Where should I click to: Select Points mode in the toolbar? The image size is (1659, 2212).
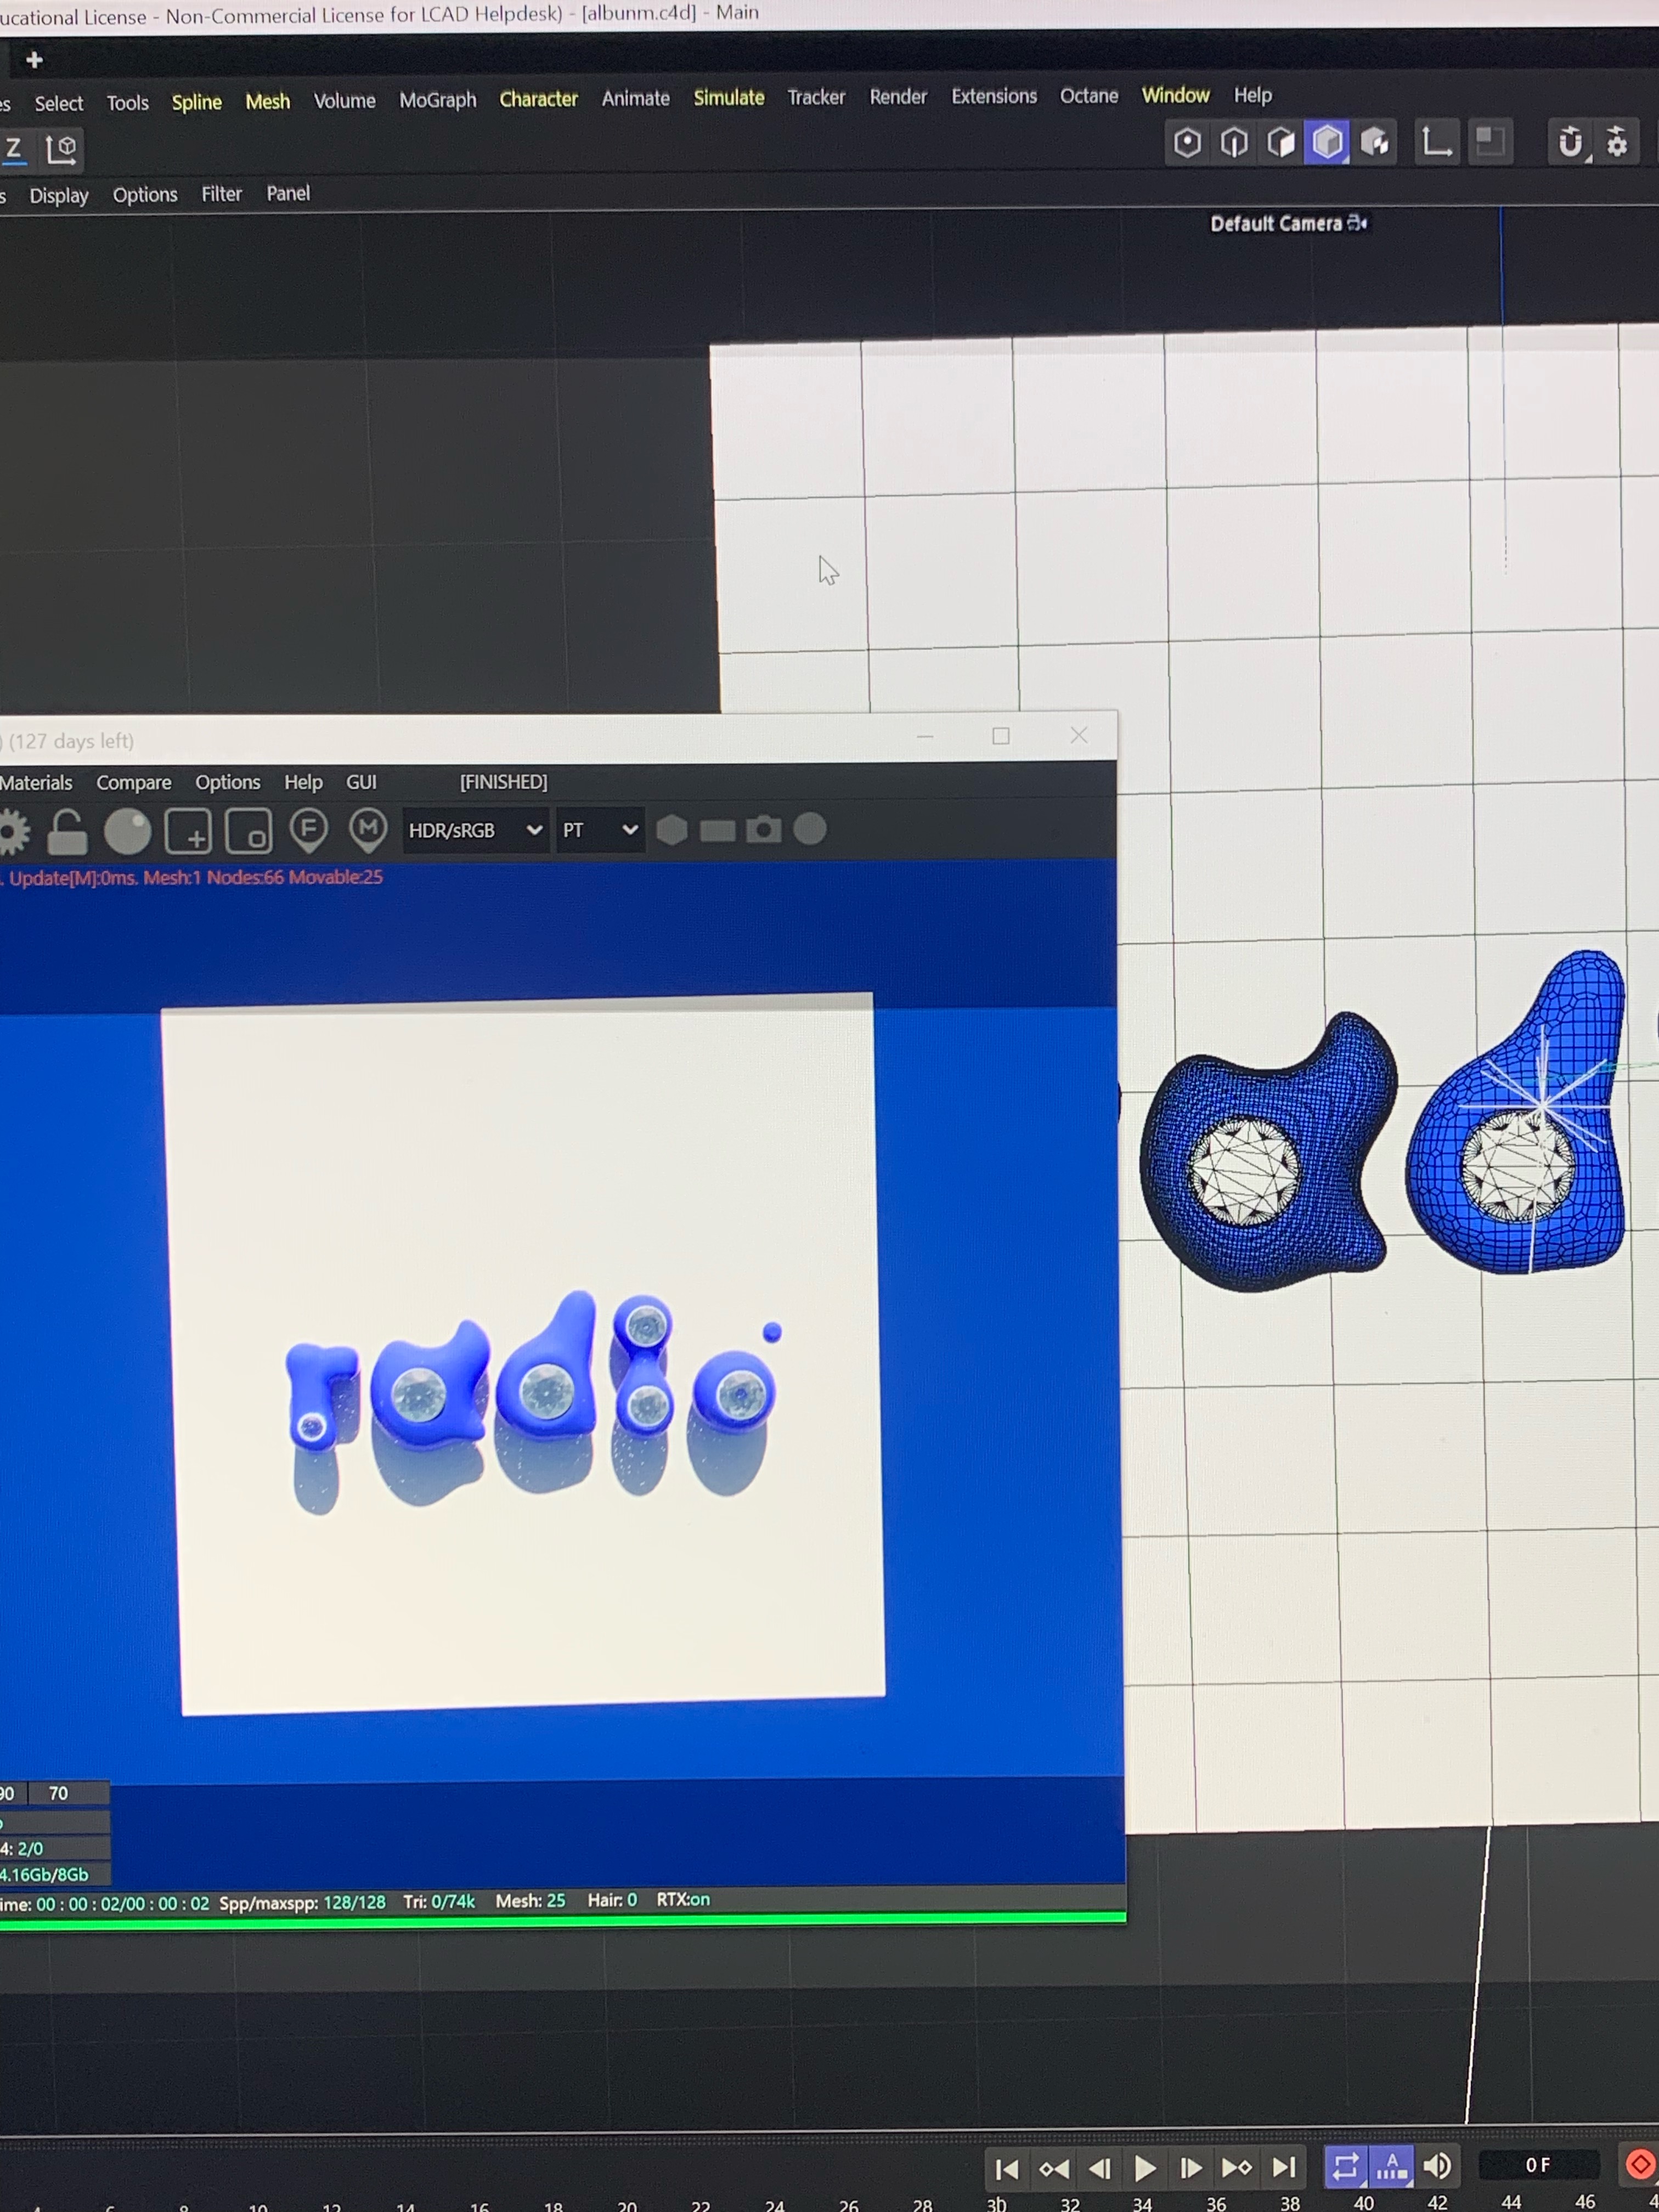pyautogui.click(x=1187, y=143)
